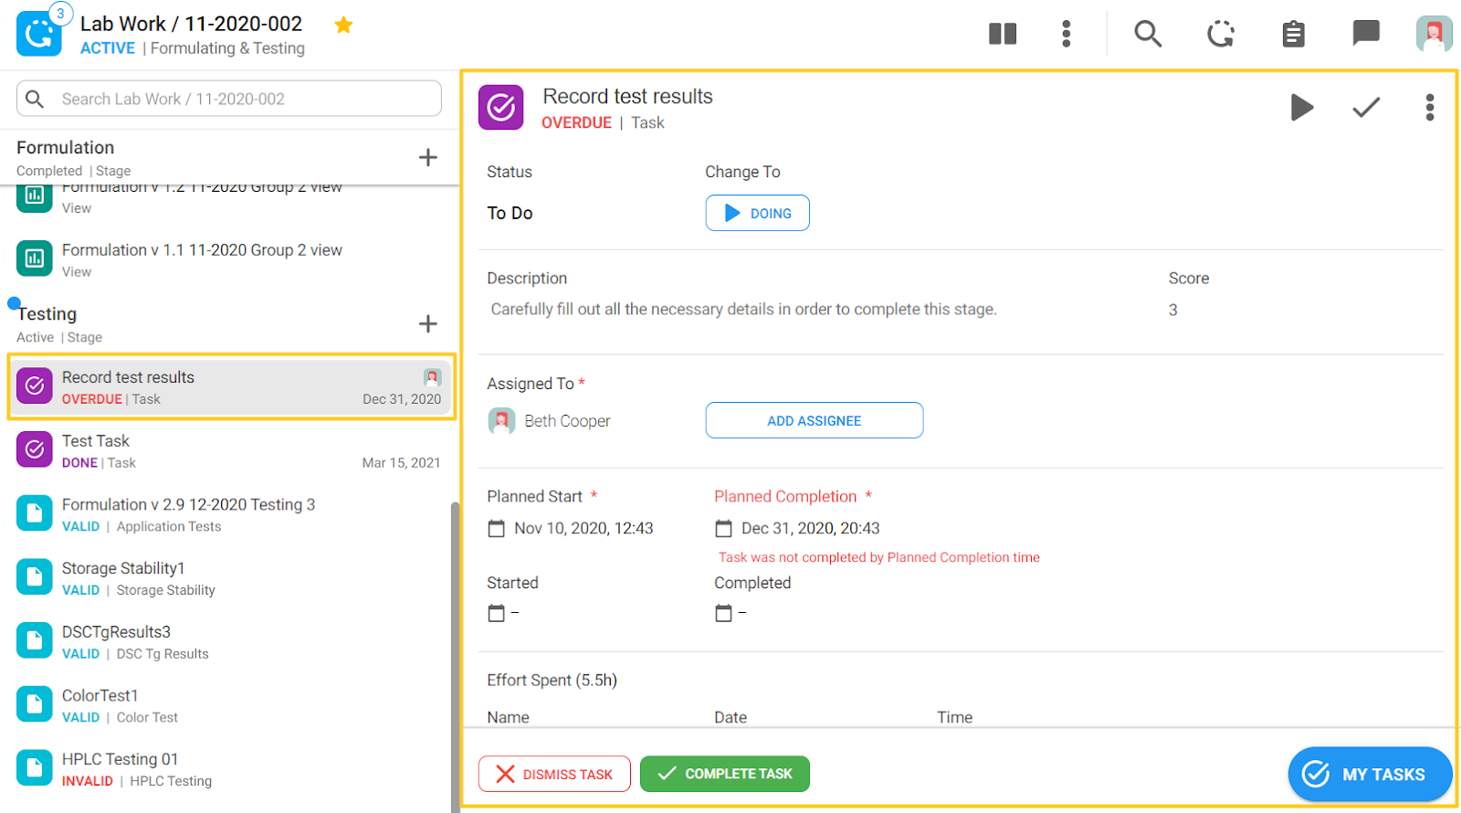This screenshot has width=1461, height=813.
Task: Click the left list scrollbar
Action: [455, 656]
